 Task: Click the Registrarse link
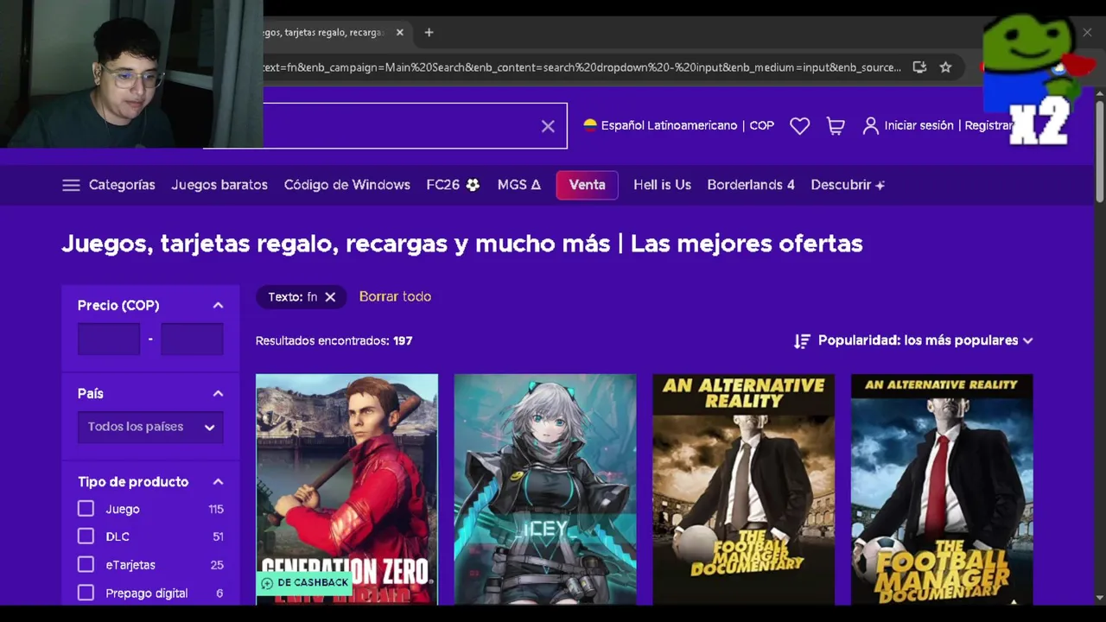pos(988,125)
